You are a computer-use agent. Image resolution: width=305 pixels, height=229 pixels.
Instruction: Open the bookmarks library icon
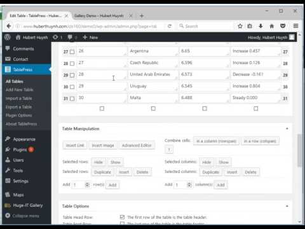coord(250,26)
